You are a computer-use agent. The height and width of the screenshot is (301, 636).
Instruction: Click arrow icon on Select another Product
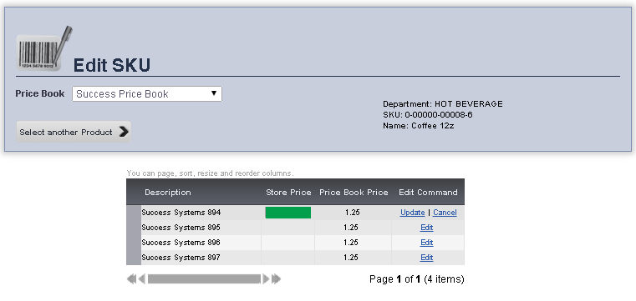coord(124,132)
